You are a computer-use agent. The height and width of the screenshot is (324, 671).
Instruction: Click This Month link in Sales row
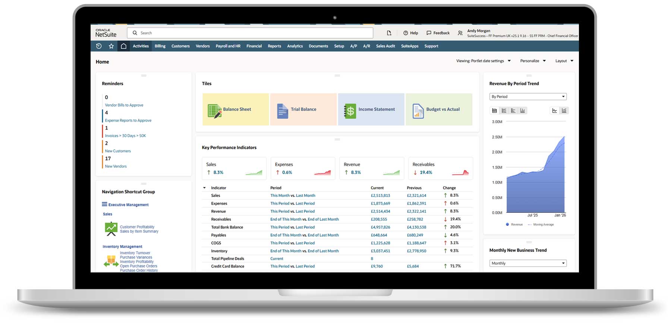(x=280, y=196)
